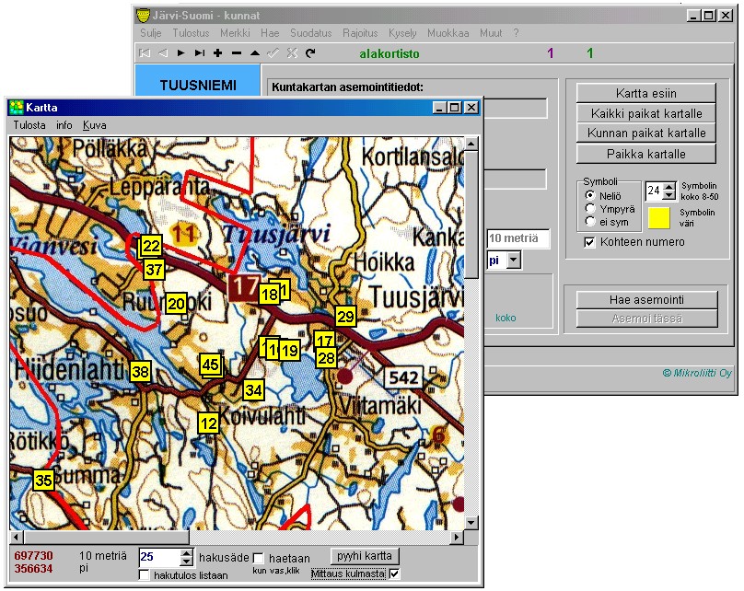Toggle the Mittaus kulmasta checkbox
The width and height of the screenshot is (744, 591).
click(395, 574)
